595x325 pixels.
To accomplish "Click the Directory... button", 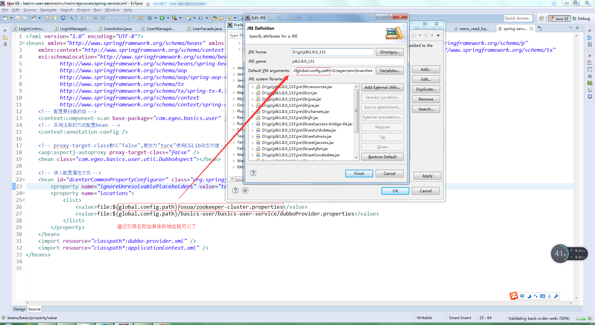I will (x=390, y=52).
